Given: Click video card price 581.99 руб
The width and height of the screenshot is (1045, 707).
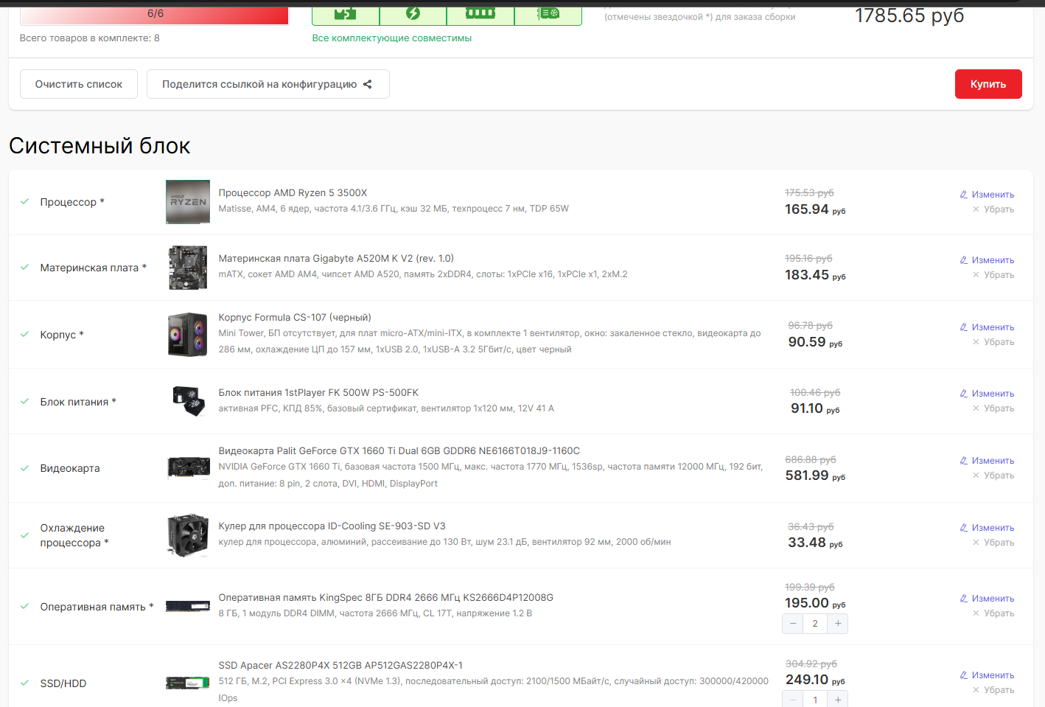Looking at the screenshot, I should (815, 476).
